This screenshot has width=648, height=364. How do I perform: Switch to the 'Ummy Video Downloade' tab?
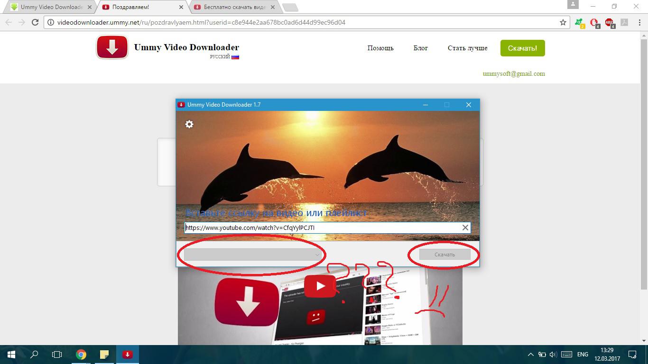52,7
